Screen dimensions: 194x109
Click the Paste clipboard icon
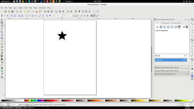[x=40, y=12]
